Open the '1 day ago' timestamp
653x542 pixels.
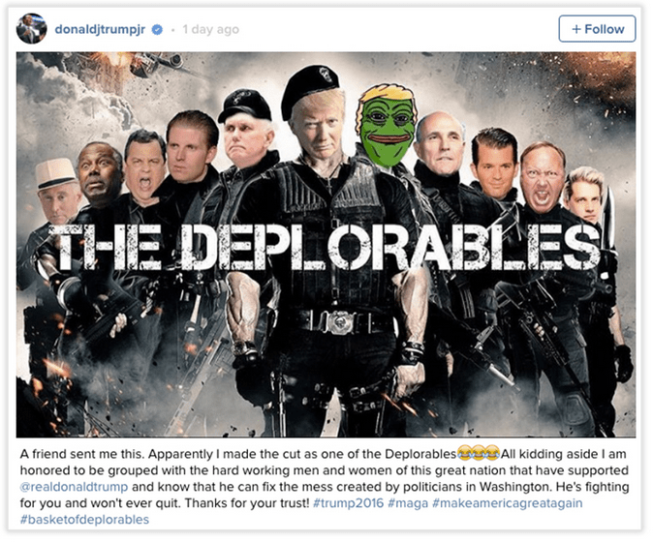(x=211, y=30)
